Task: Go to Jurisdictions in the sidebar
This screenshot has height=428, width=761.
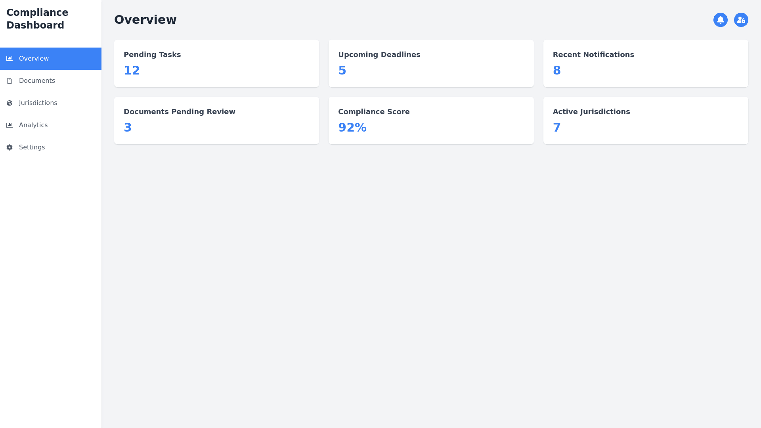Action: (x=38, y=103)
